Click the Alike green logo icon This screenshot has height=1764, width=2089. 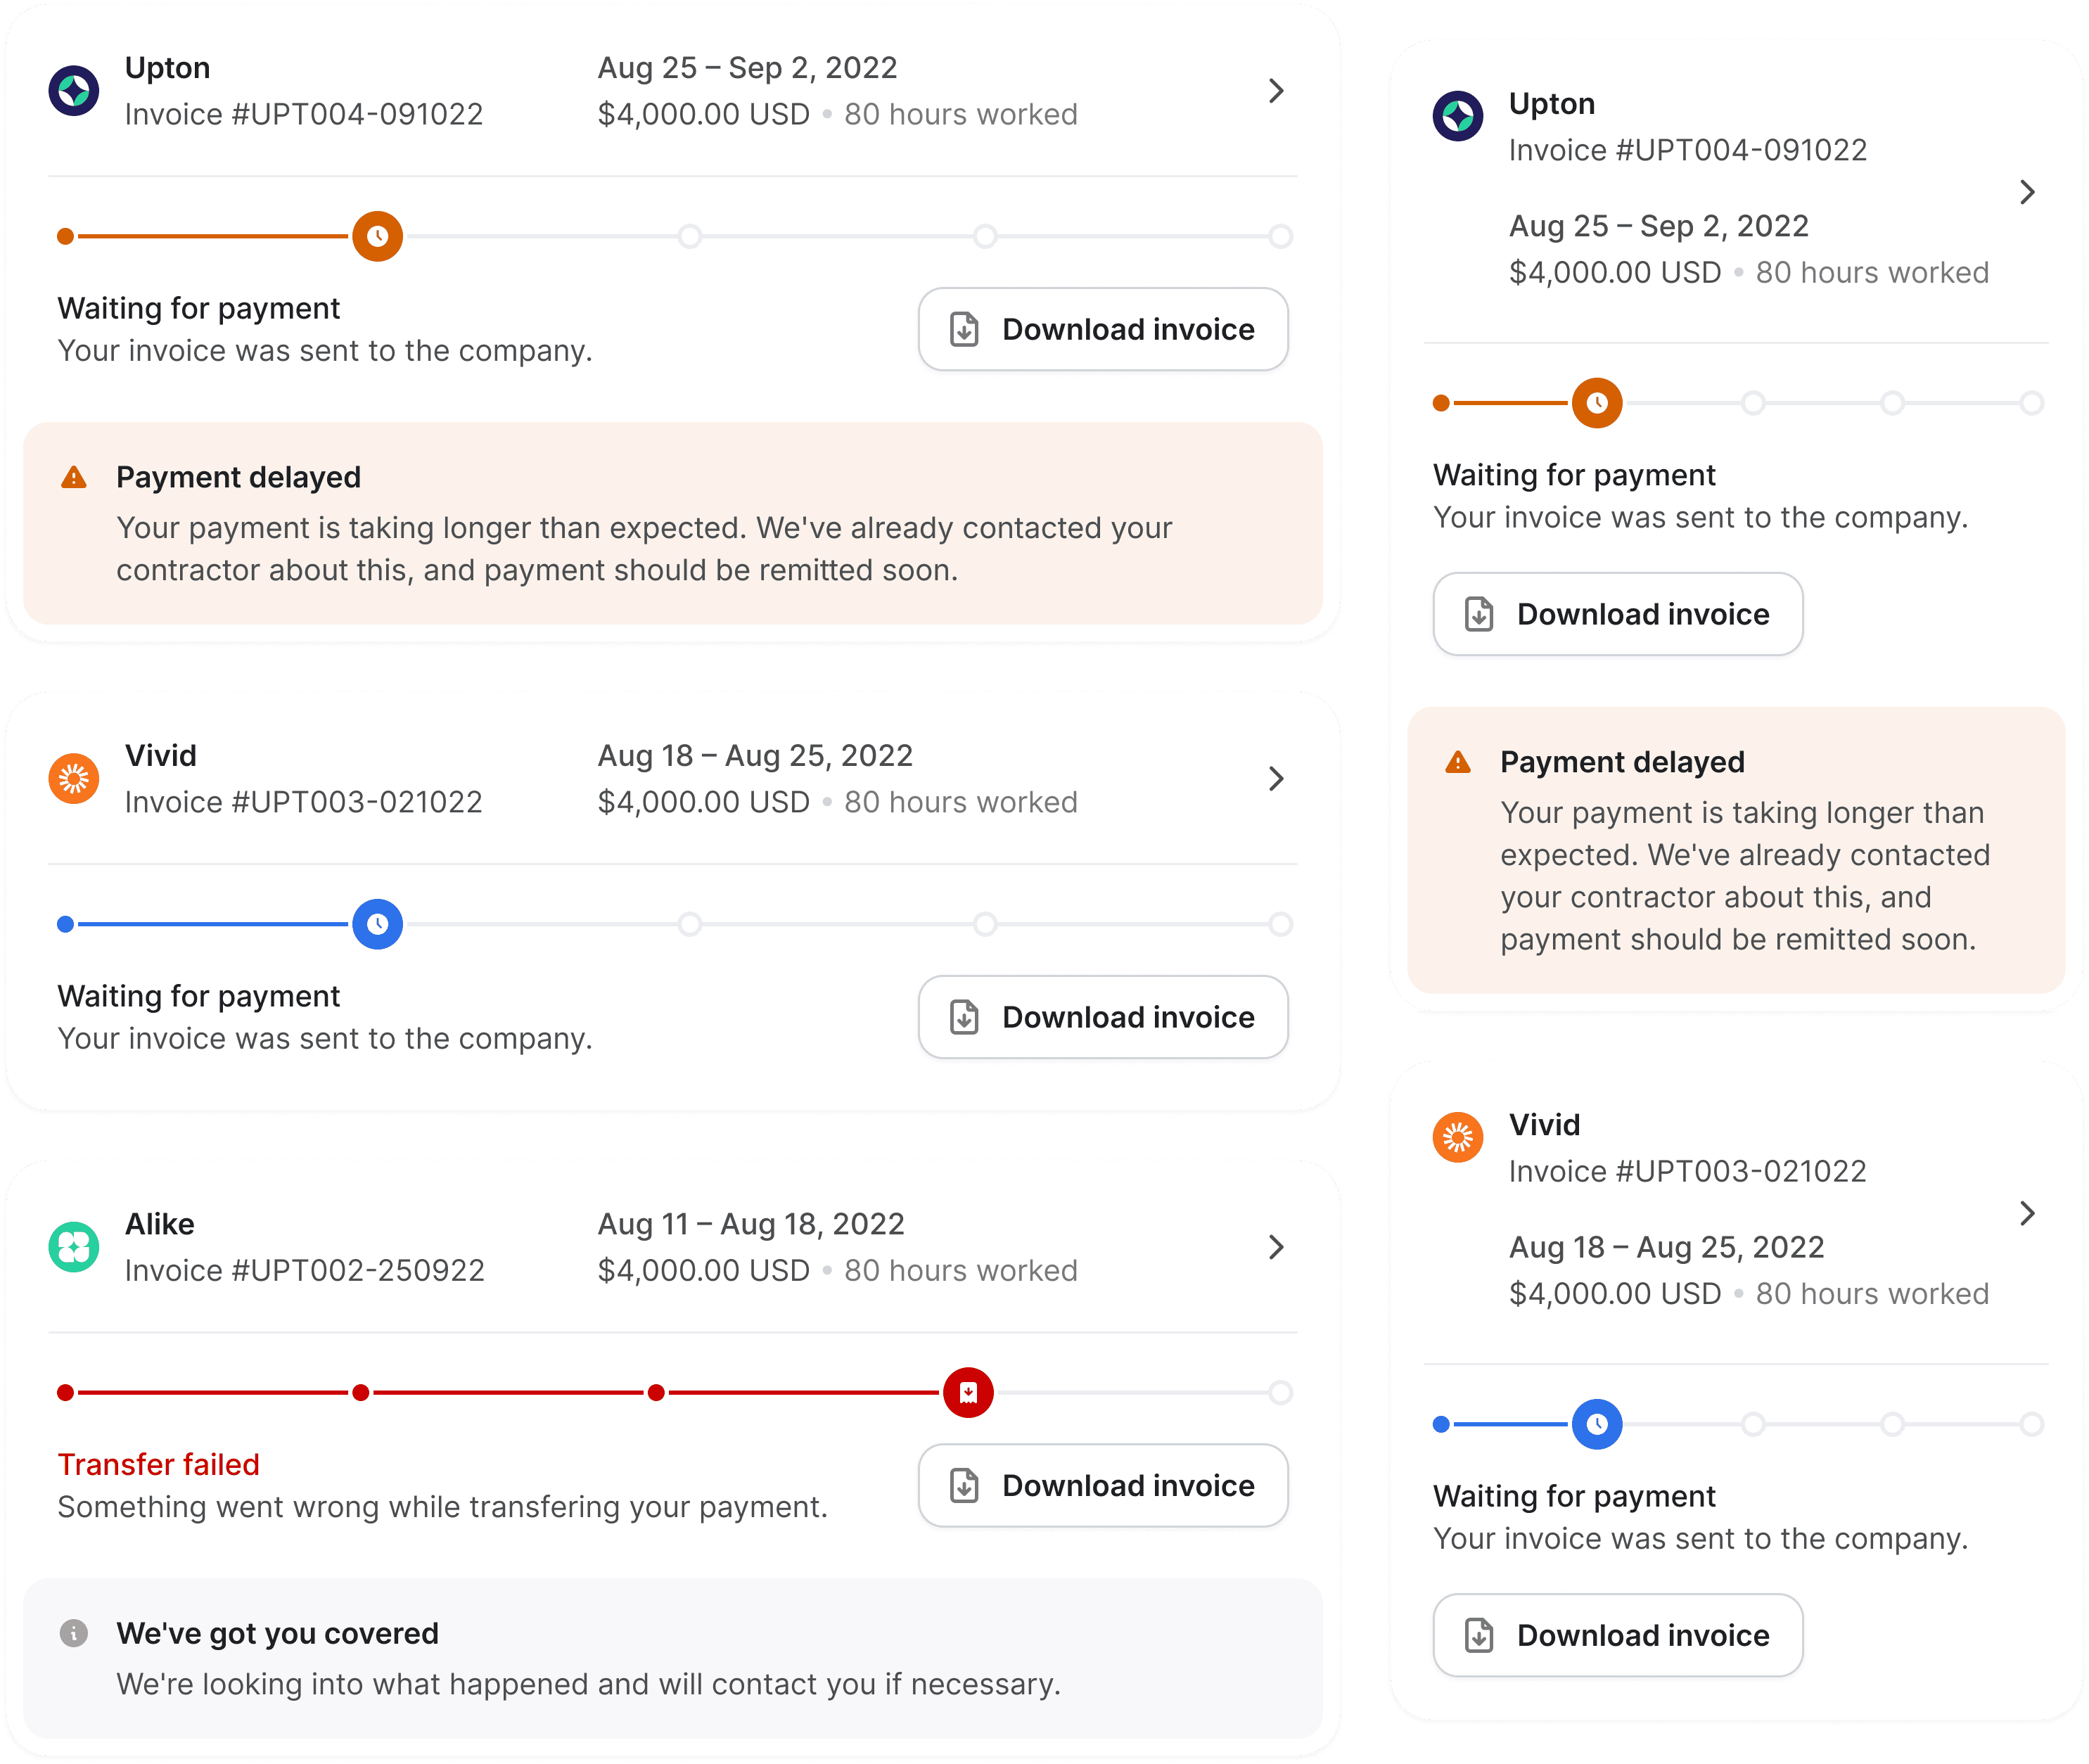(x=74, y=1247)
